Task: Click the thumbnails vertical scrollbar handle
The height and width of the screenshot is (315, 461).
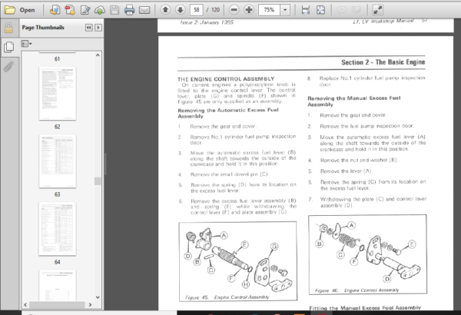Action: pyautogui.click(x=98, y=181)
